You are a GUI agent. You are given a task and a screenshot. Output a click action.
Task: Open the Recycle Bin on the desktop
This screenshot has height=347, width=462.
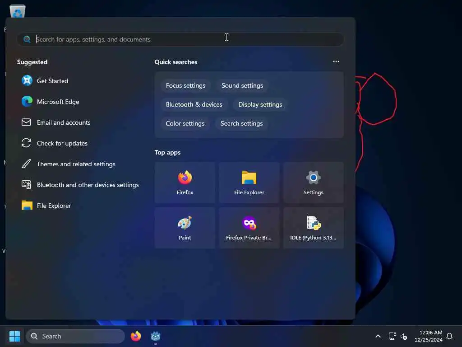(18, 11)
